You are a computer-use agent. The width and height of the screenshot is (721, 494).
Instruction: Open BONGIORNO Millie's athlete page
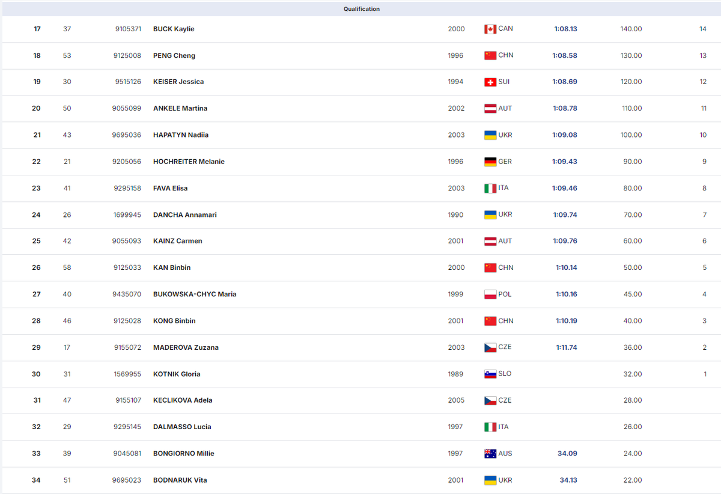[x=183, y=454]
